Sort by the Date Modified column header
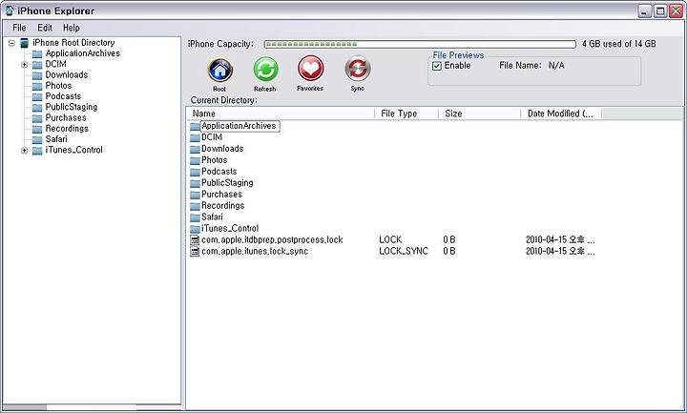 [x=561, y=114]
